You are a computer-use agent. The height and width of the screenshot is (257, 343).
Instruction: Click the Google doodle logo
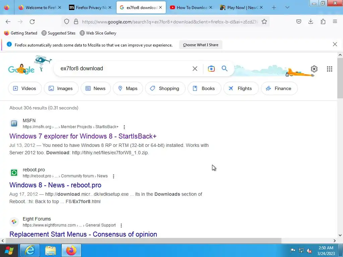tap(21, 69)
